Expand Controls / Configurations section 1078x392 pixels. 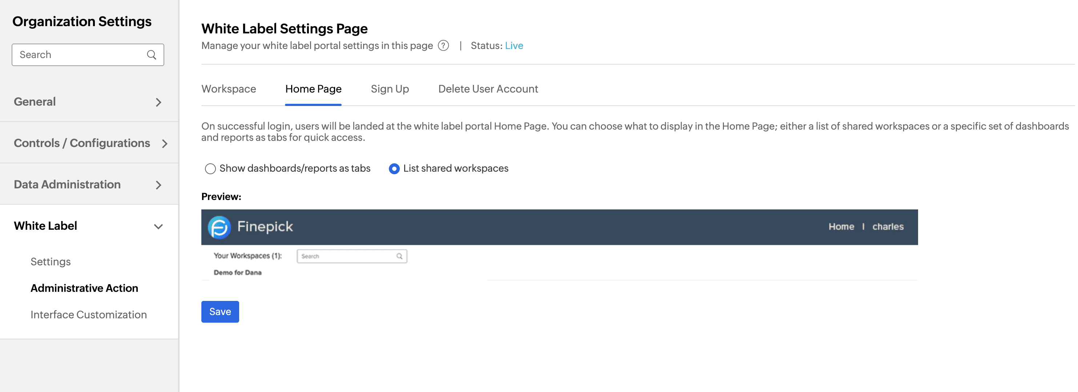164,143
